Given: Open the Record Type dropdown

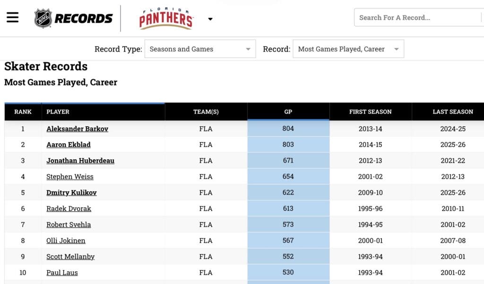Looking at the screenshot, I should click(x=200, y=49).
